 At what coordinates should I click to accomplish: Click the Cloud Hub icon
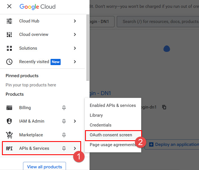(x=9, y=21)
